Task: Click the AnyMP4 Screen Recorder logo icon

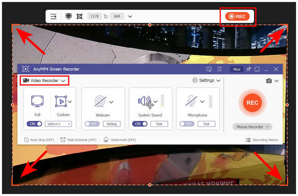Action: click(25, 69)
